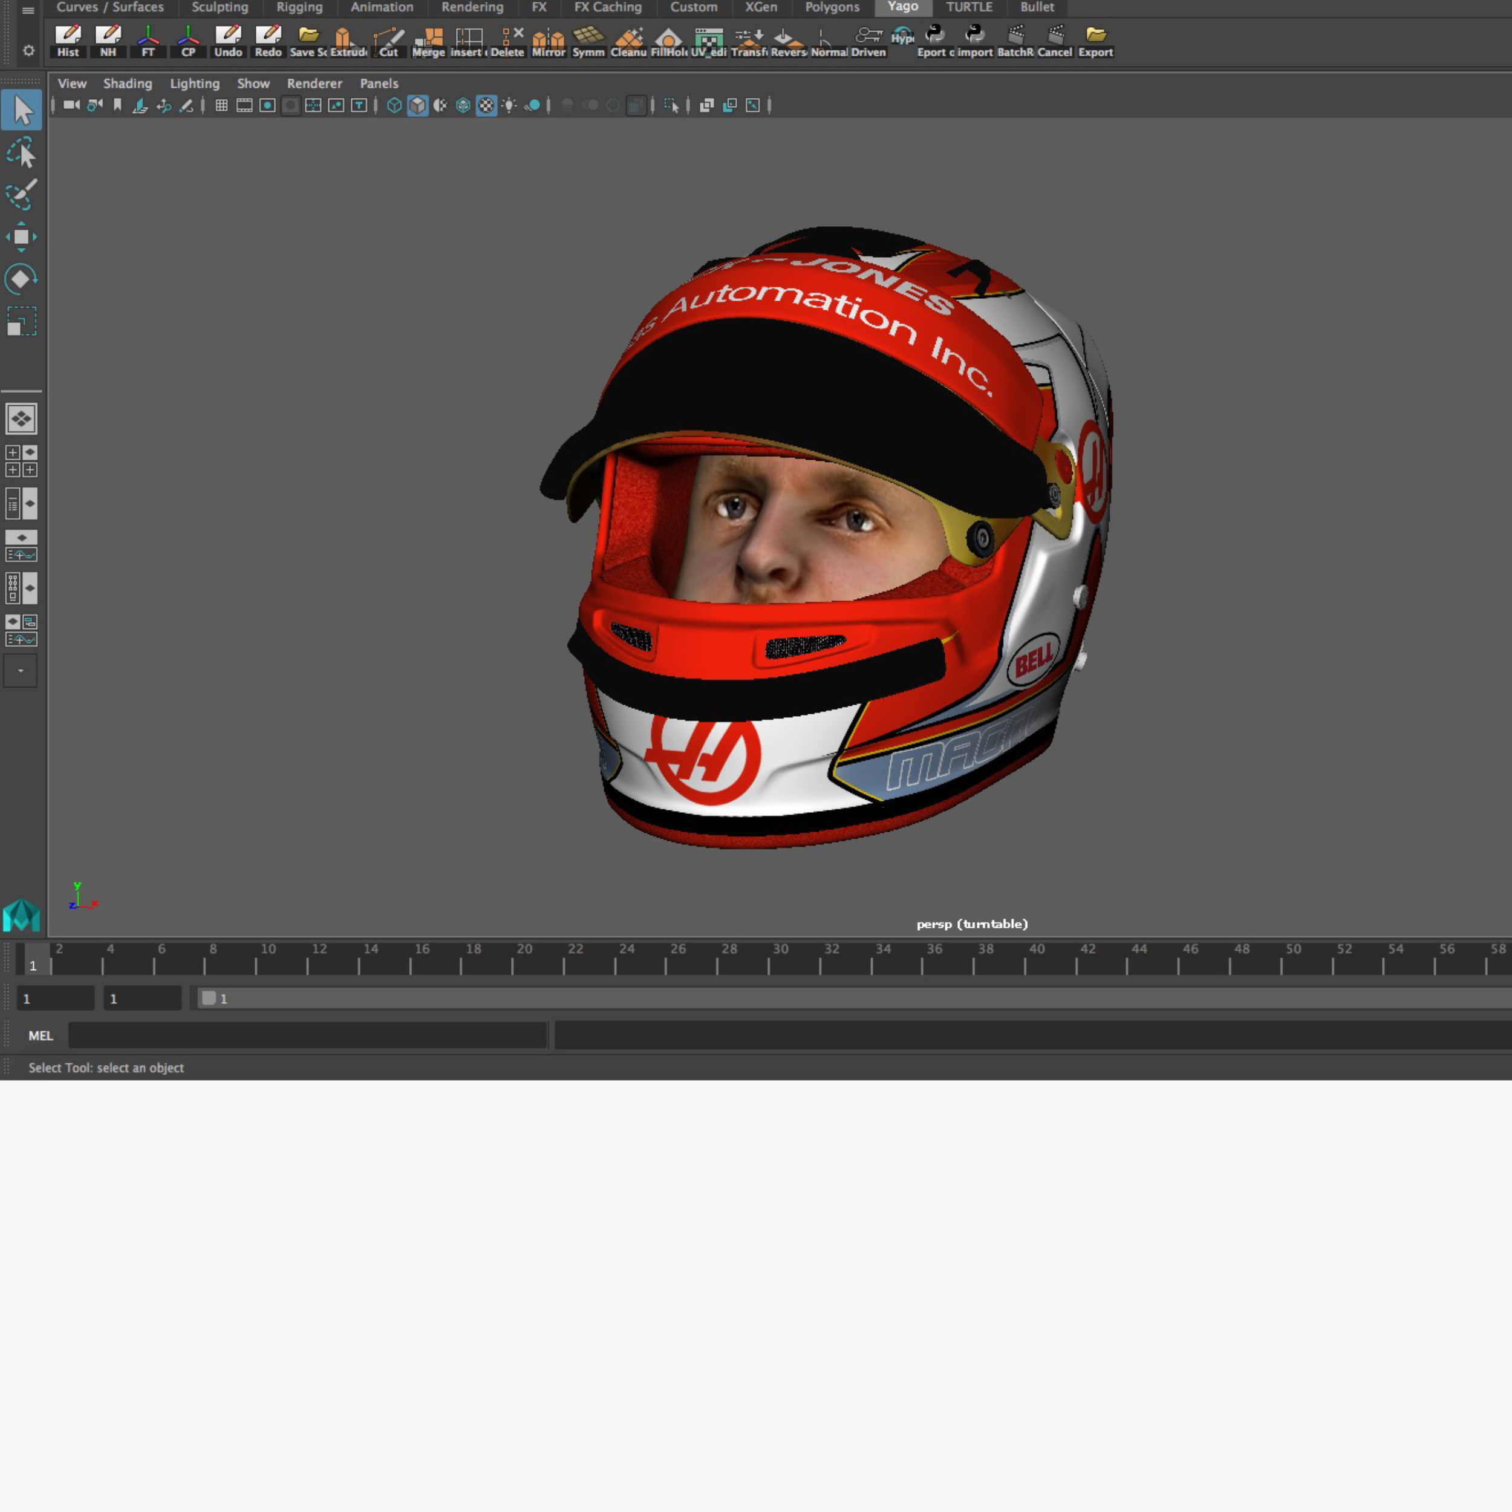
Task: Run the Cleanup shelf command
Action: click(x=628, y=42)
